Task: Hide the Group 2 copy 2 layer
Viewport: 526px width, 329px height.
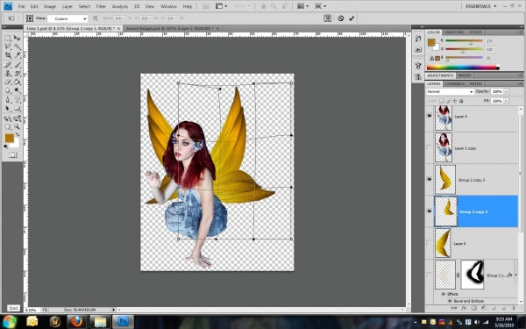Action: (429, 211)
